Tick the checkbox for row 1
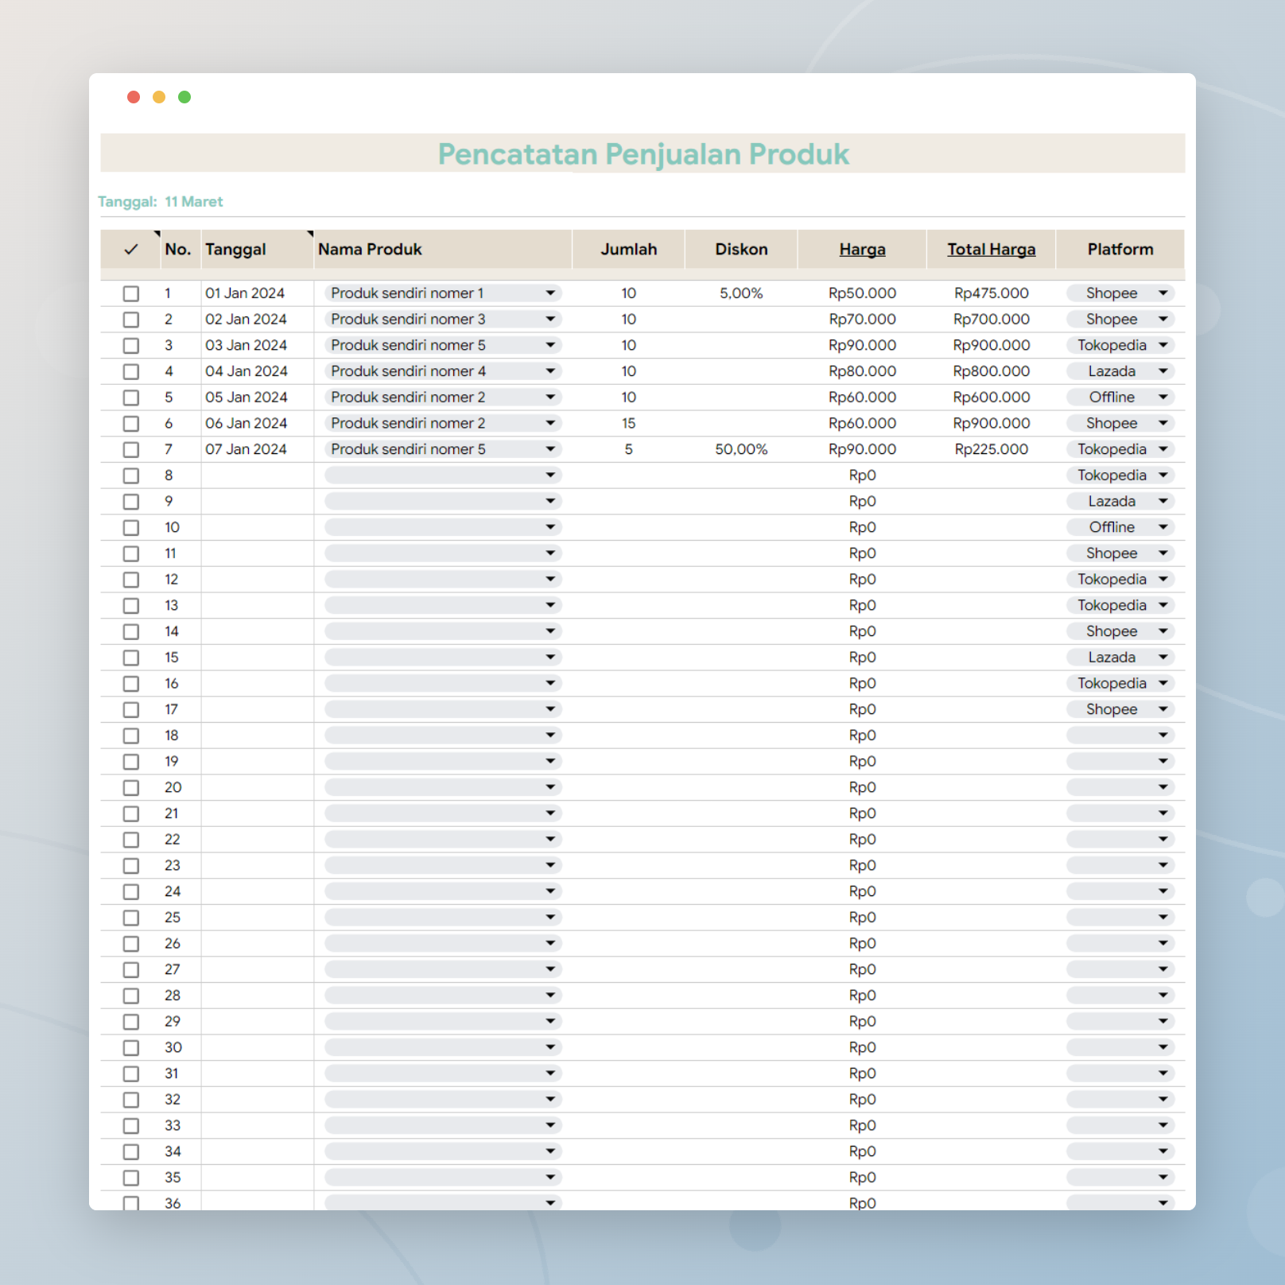 coord(131,293)
